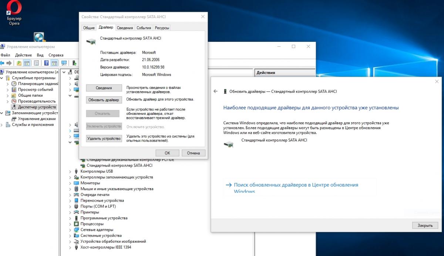Click the Сведения driver details button

[104, 88]
